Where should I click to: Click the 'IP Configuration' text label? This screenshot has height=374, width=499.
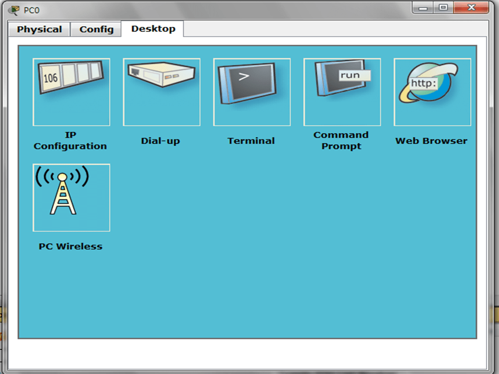tap(70, 140)
